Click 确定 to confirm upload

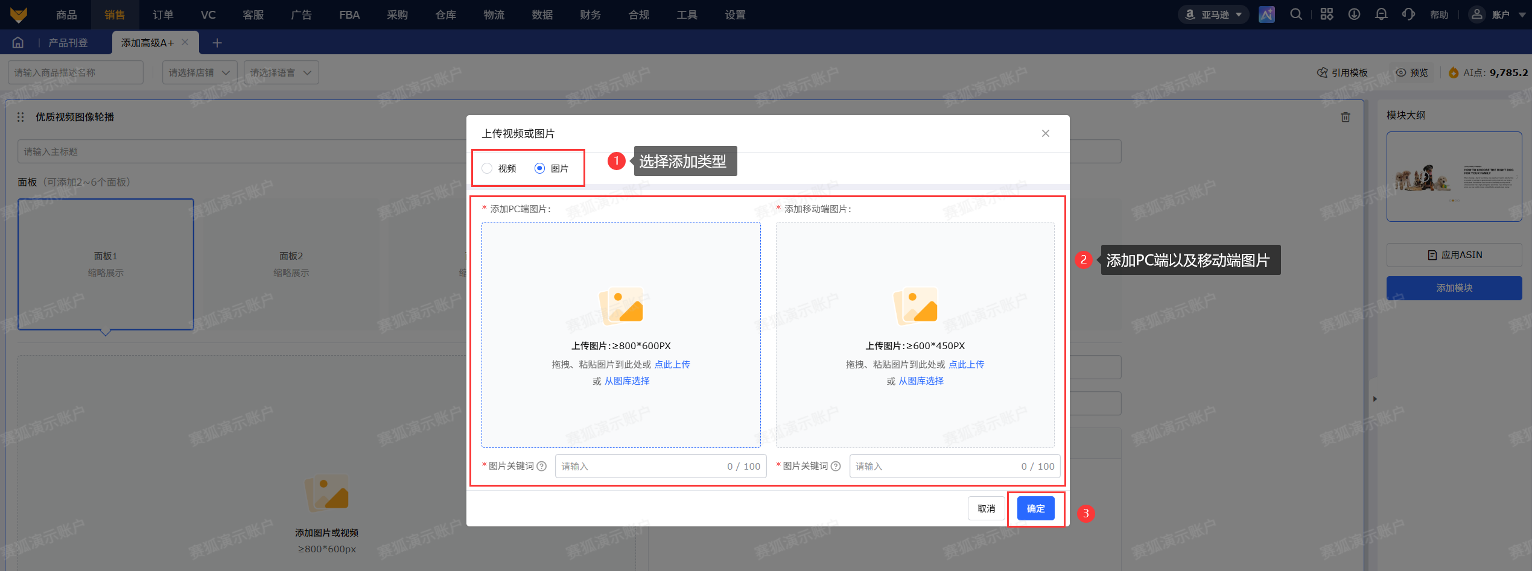[1035, 508]
